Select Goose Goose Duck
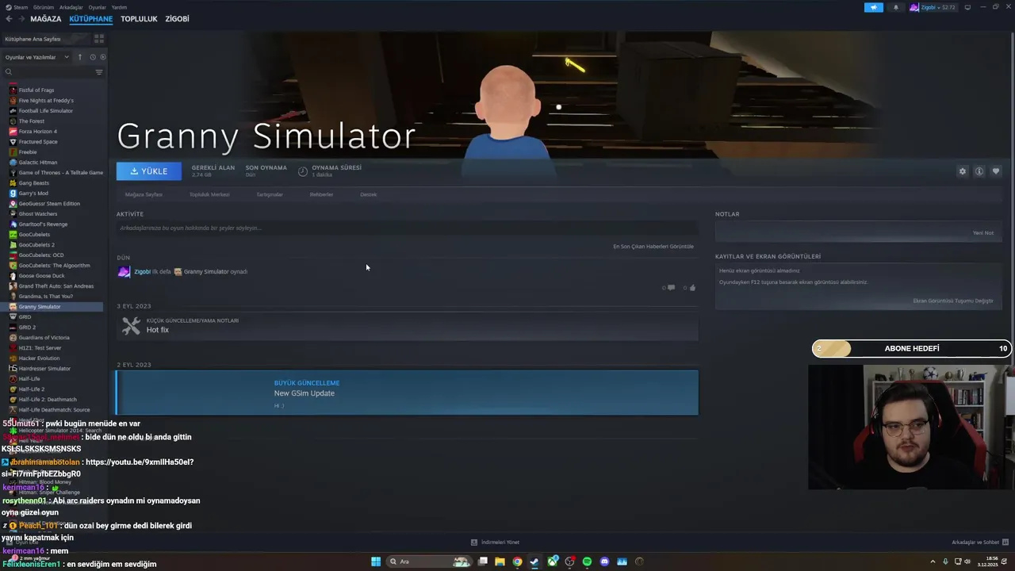This screenshot has height=571, width=1015. (x=41, y=276)
